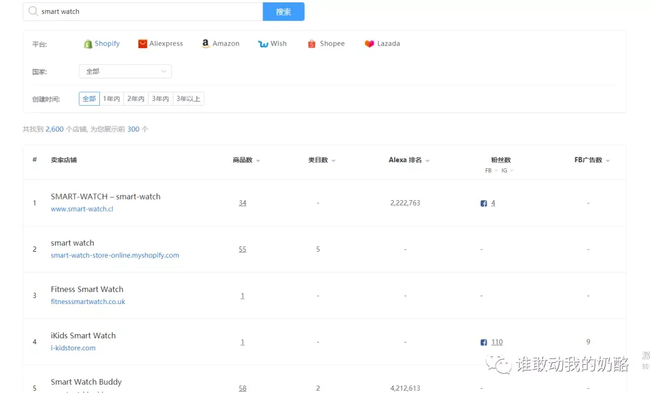Image resolution: width=650 pixels, height=393 pixels.
Task: Click the blue 搜索 search button
Action: pyautogui.click(x=283, y=11)
